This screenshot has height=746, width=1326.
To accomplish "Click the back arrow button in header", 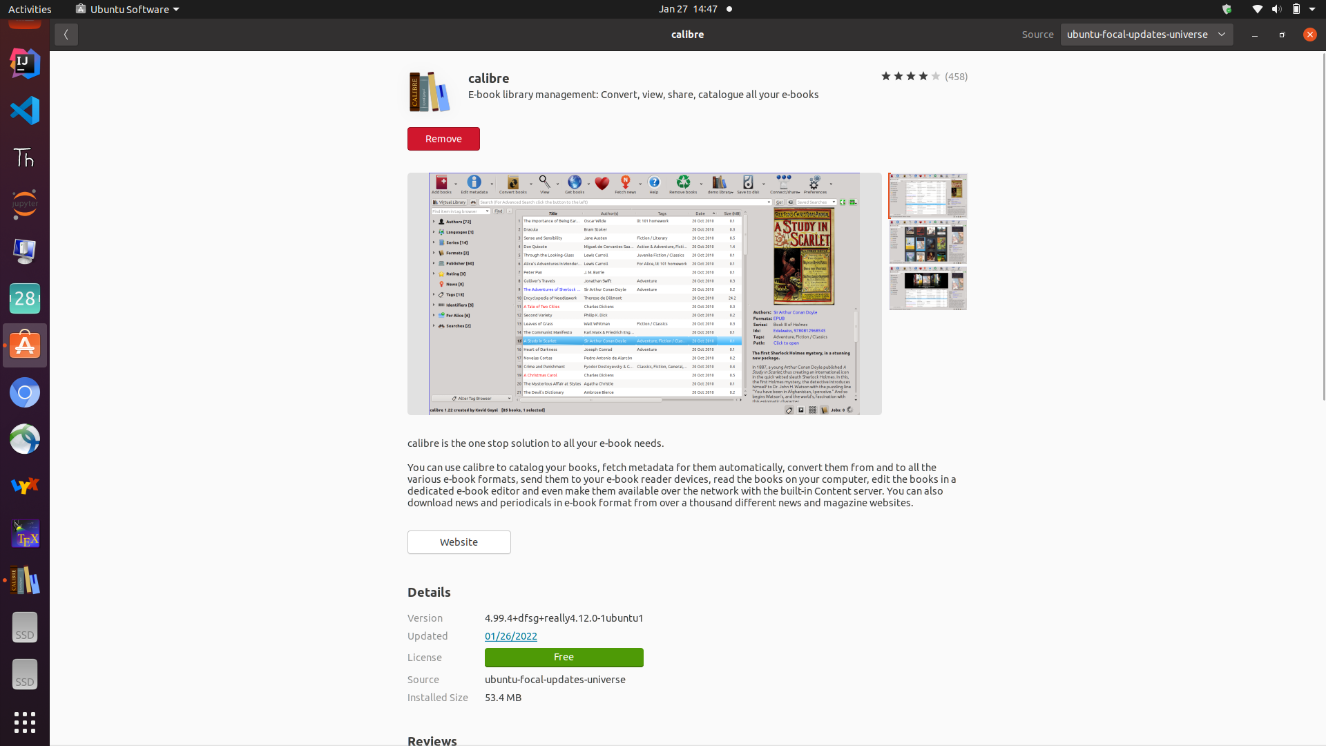I will coord(66,35).
